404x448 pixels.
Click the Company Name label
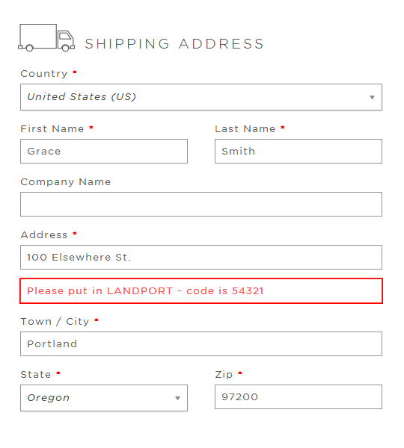point(66,182)
